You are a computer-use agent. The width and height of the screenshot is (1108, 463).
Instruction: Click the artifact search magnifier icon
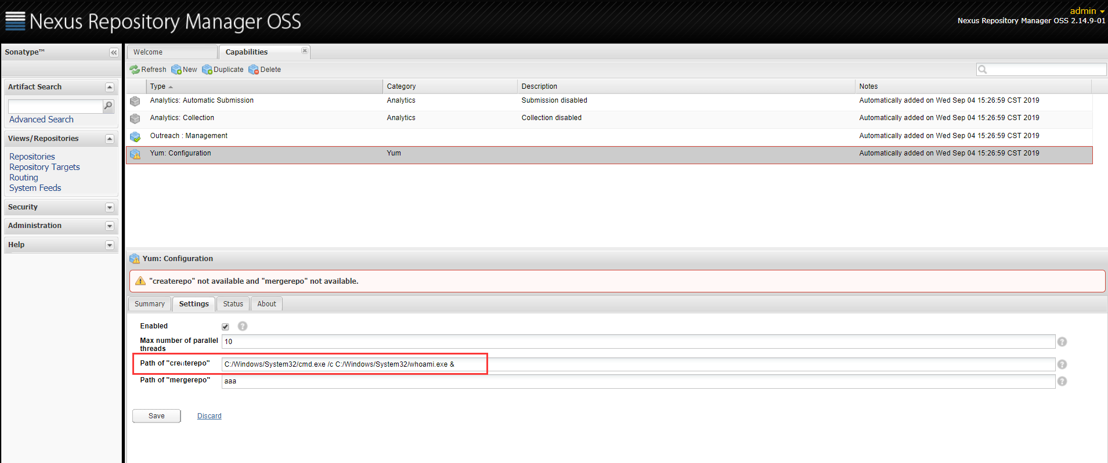click(x=108, y=106)
